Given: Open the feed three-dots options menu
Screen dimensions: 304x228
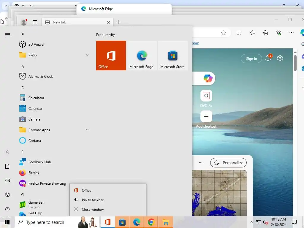Looking at the screenshot, I should [201, 163].
